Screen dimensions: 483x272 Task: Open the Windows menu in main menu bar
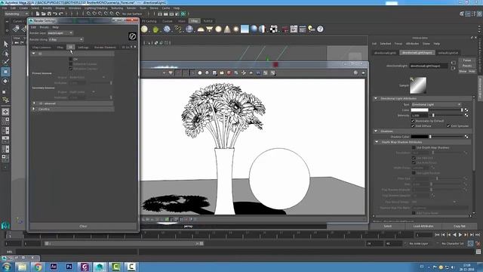(x=75, y=8)
